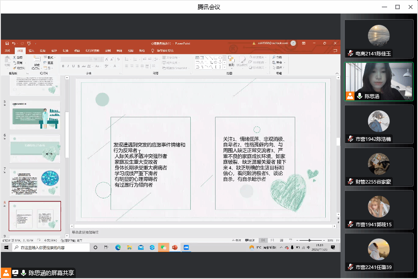Open Microsoft Edge from the taskbar
This screenshot has height=279, width=418.
pos(118,247)
